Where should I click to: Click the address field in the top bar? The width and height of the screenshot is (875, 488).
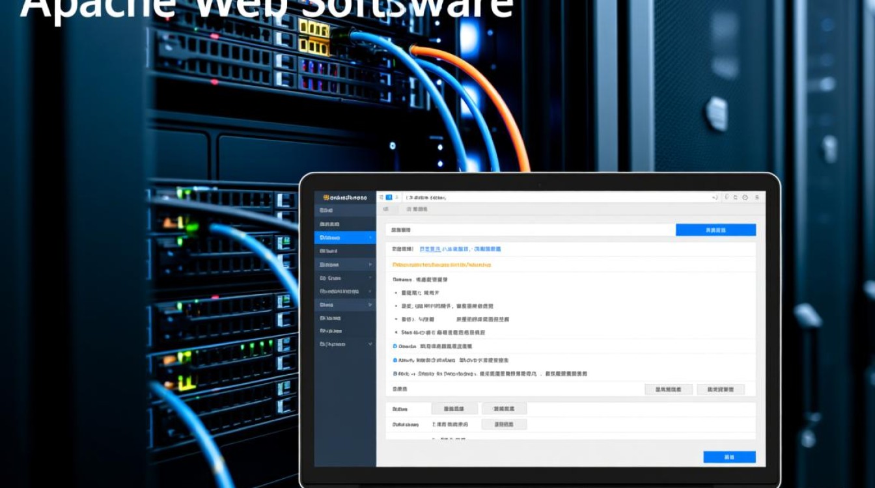553,197
